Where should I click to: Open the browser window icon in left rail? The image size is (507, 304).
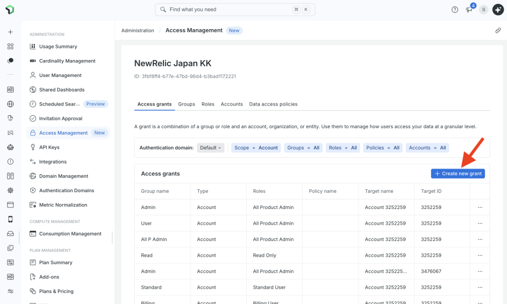10,205
